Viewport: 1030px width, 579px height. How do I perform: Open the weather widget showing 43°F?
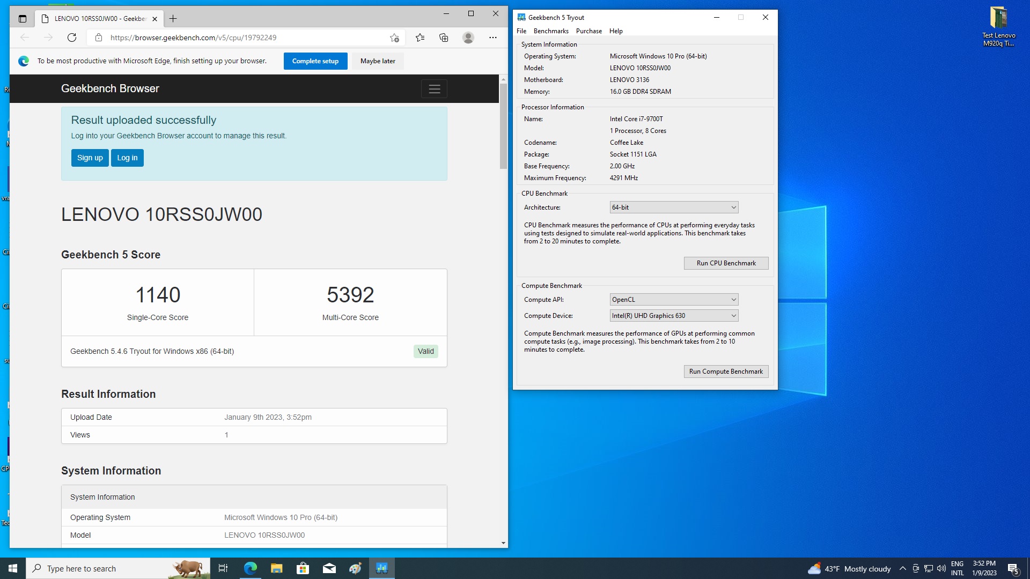[x=849, y=569]
